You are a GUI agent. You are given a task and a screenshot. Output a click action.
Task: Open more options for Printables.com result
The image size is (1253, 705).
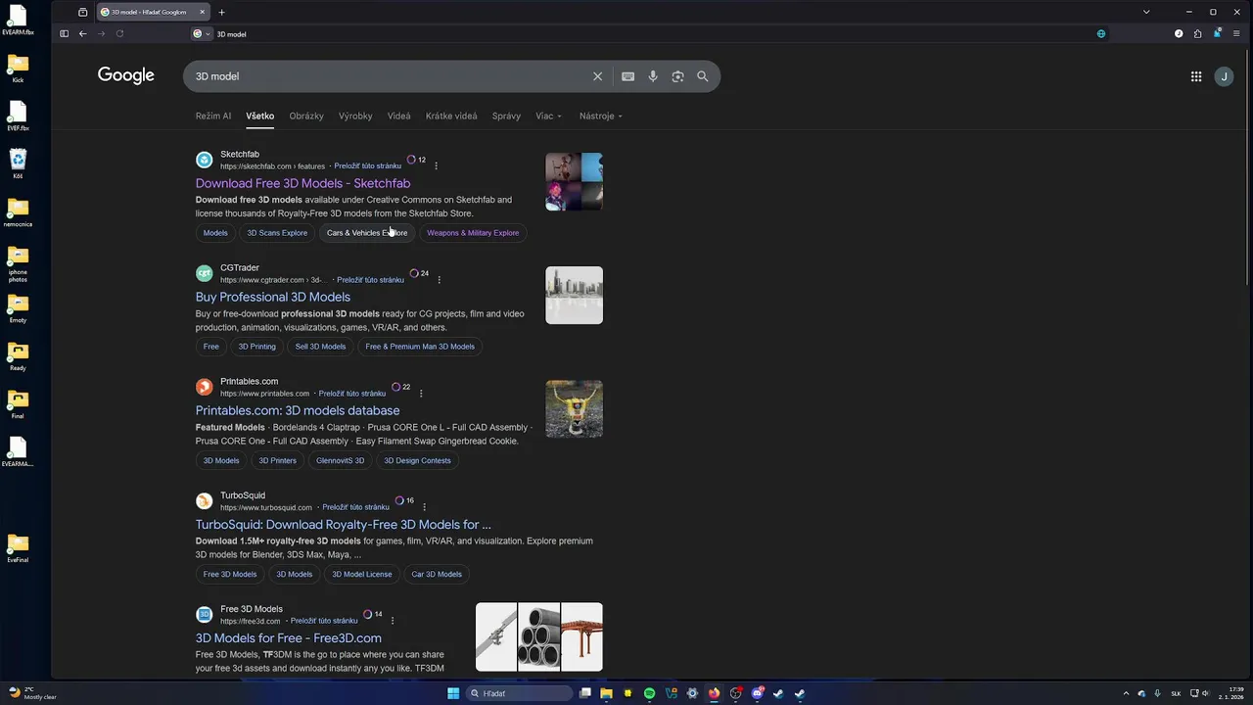(421, 393)
